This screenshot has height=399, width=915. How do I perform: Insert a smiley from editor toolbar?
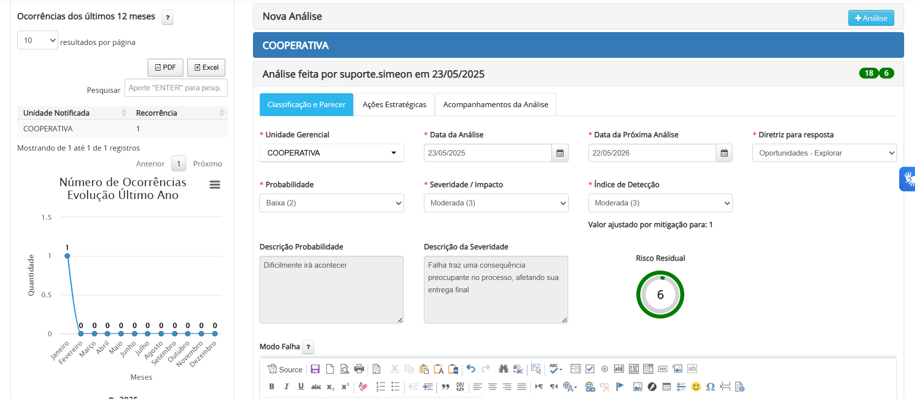[696, 387]
